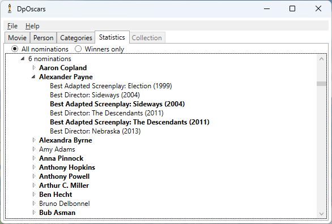Collapse the 6 nominations group
Screen dimensions: 332x224
pos(23,59)
